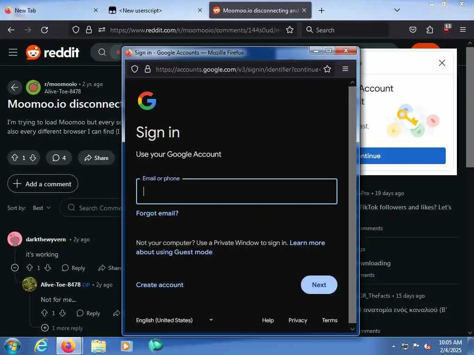The image size is (474, 355).
Task: Go back using the arrow beside r/moomooio
Action: point(14,87)
